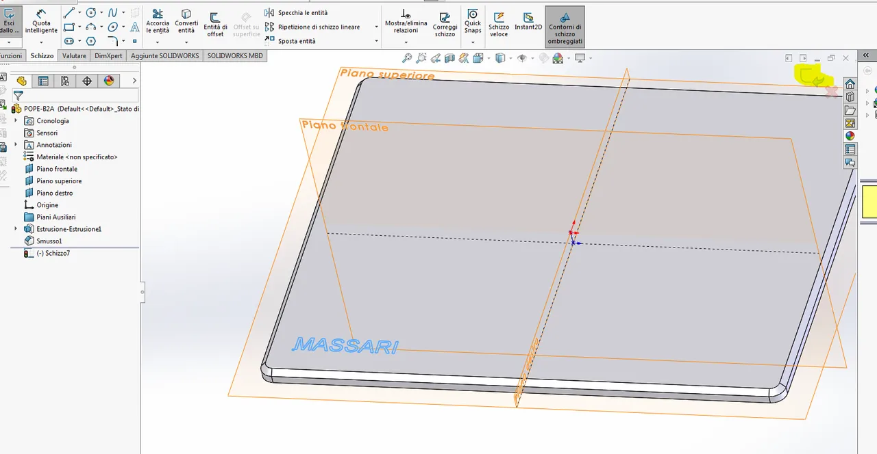
Task: Switch to the DimXpert tab
Action: pyautogui.click(x=108, y=56)
